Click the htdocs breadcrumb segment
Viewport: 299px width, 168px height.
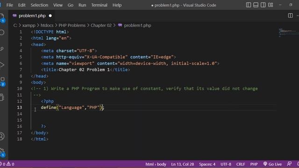[x=47, y=25]
